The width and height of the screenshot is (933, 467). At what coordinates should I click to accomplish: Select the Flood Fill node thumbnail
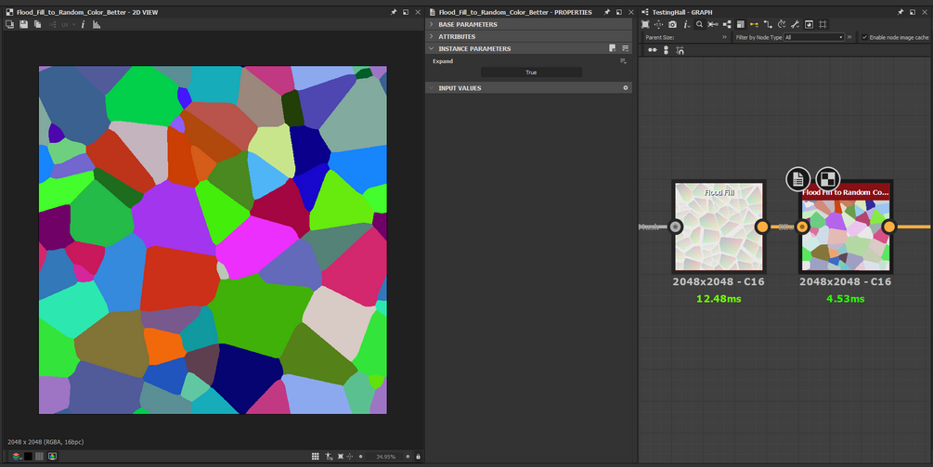[x=718, y=227]
